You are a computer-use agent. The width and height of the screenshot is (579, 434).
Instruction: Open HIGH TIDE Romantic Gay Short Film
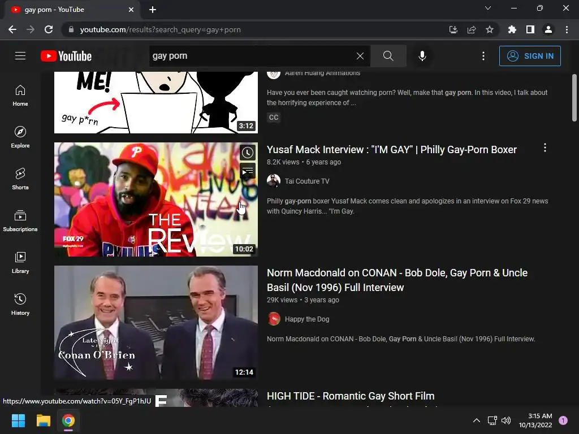[351, 396]
